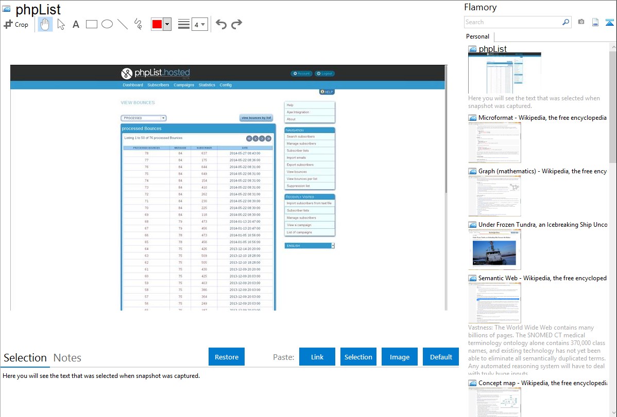
Task: Select the straight line tool
Action: click(122, 24)
